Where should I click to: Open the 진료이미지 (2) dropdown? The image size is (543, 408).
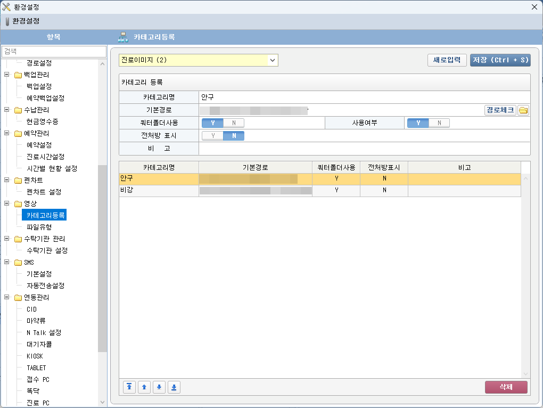point(273,60)
